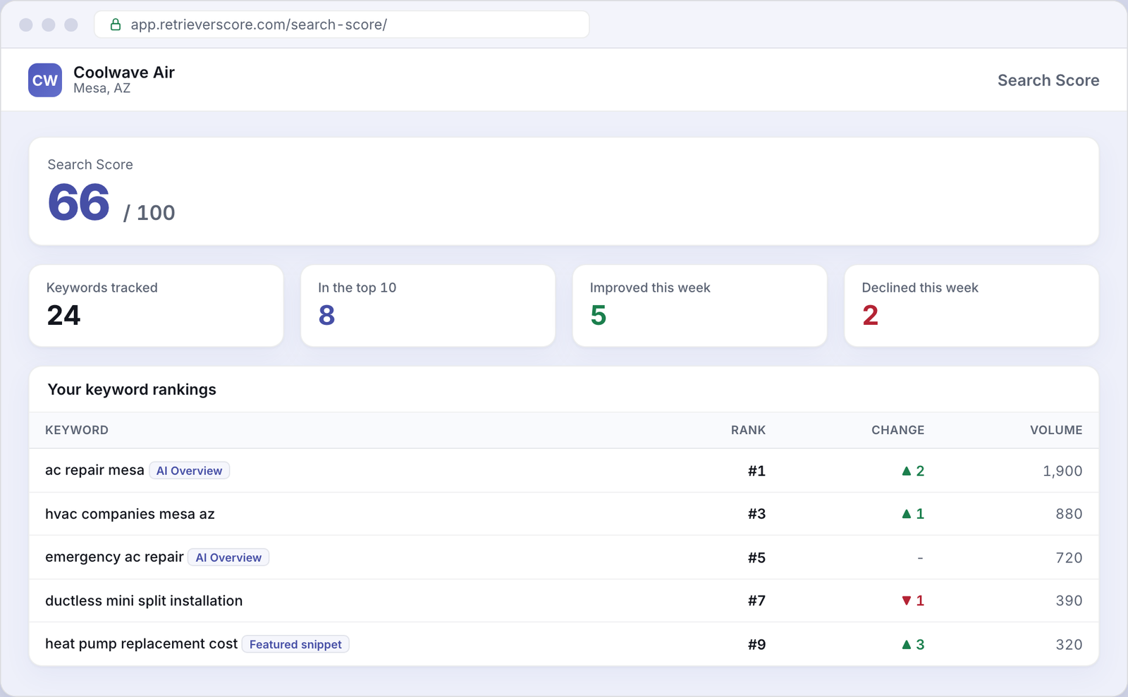Click the green up arrow beside 2
The height and width of the screenshot is (697, 1128).
coord(907,471)
